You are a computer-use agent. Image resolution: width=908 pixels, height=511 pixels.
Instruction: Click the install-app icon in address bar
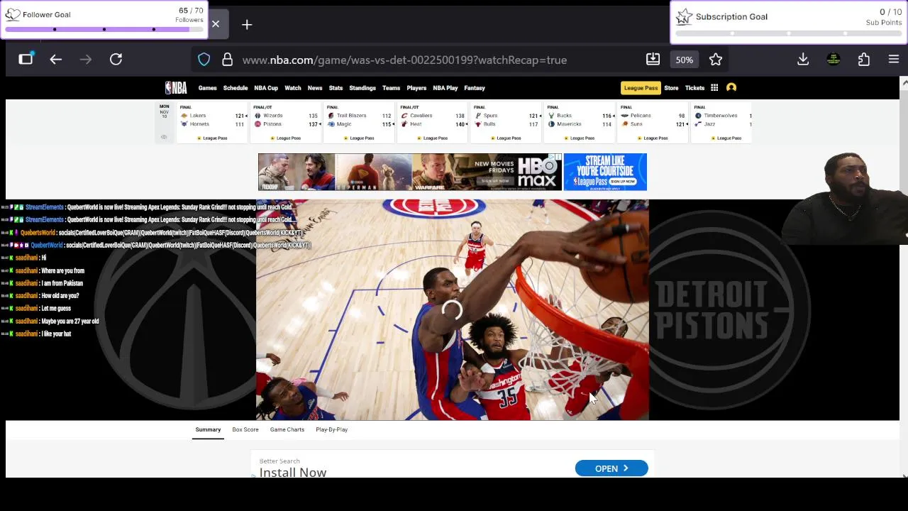click(653, 60)
